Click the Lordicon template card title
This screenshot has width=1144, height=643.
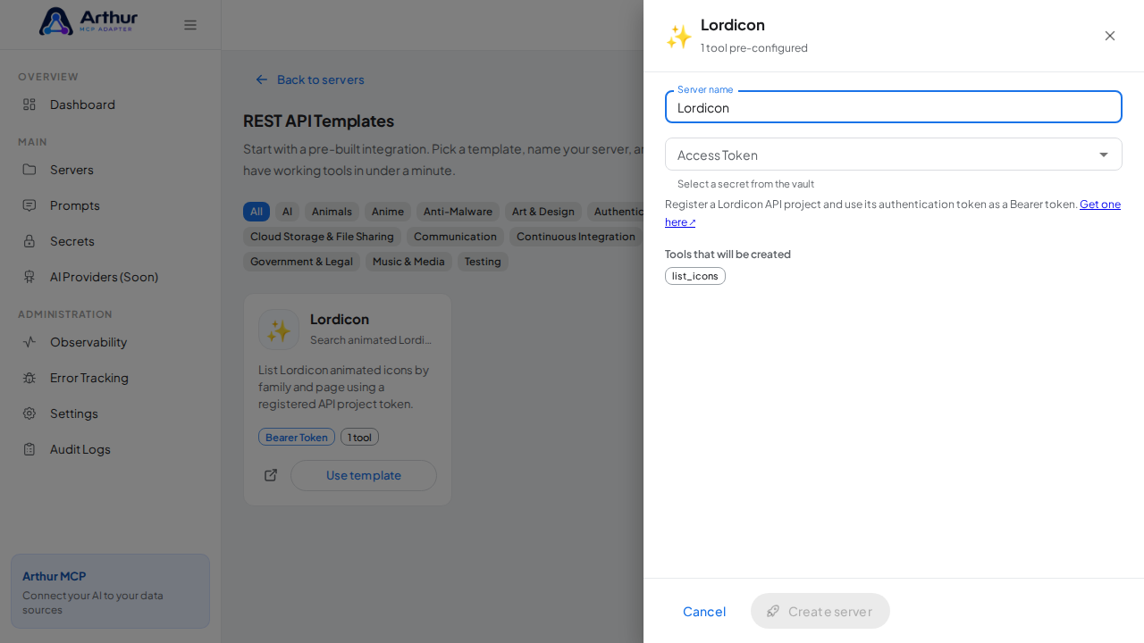340,319
